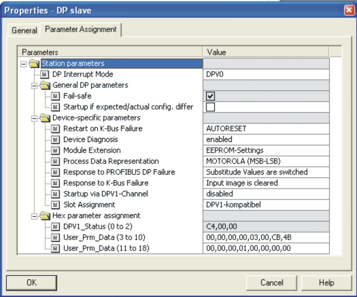The image size is (357, 297).
Task: Click the Value column header
Action: coord(266,52)
